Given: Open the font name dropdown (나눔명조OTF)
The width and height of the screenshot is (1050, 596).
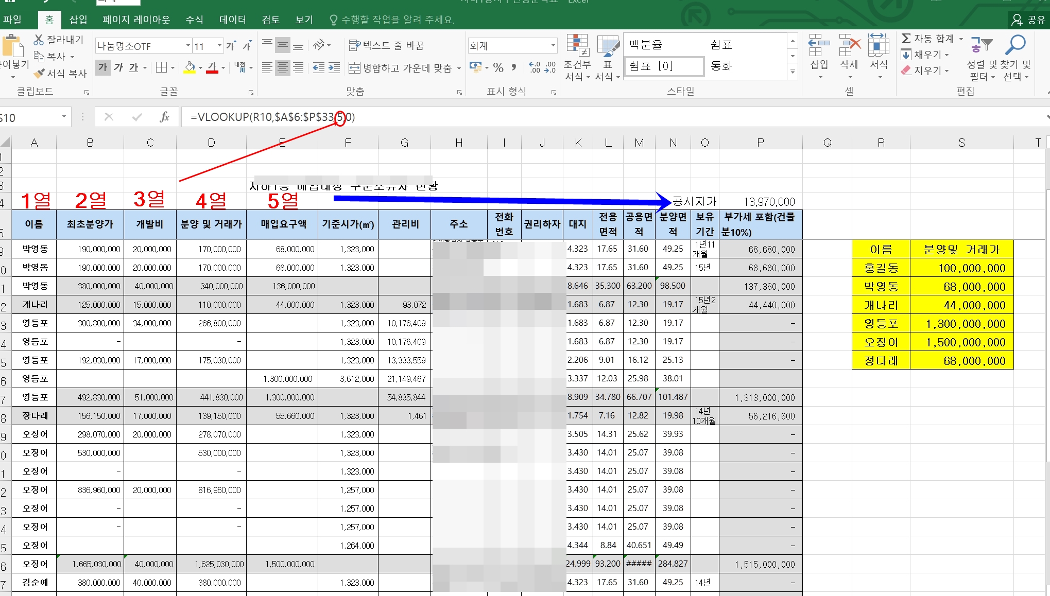Looking at the screenshot, I should (188, 46).
